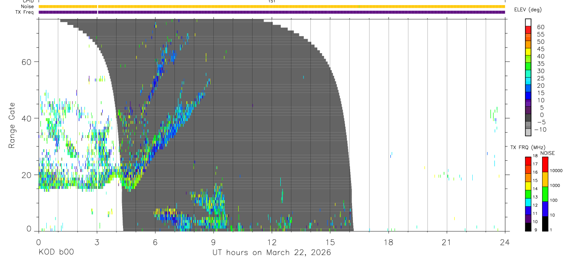Click the x-axis tick label "3"

click(x=97, y=242)
